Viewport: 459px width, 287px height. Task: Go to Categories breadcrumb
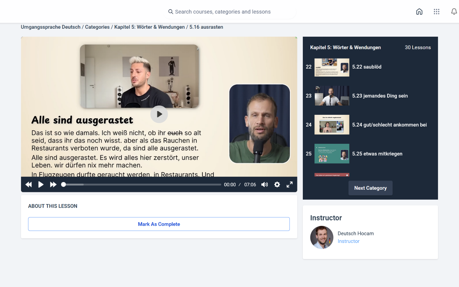pos(97,27)
